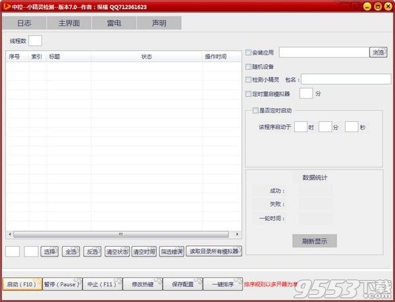Click the horizontal scrollbar left arrow
Viewport: 395px width, 302px height.
[x=10, y=234]
